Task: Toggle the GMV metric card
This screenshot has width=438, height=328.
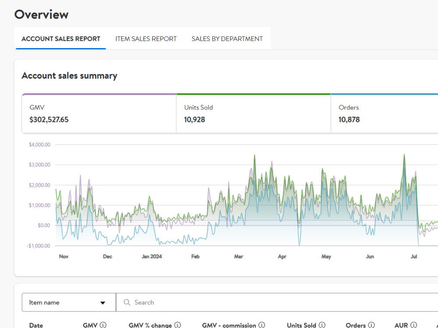Action: coord(99,114)
